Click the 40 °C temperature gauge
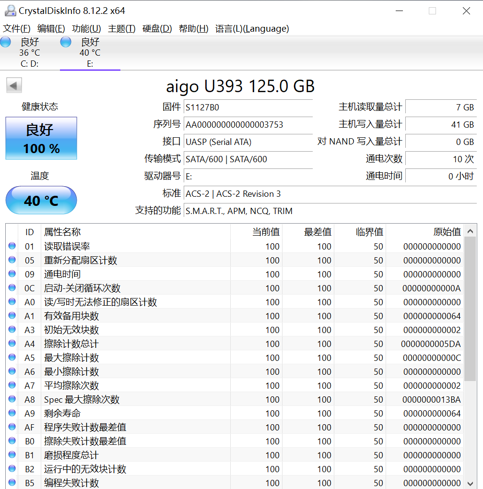 41,200
